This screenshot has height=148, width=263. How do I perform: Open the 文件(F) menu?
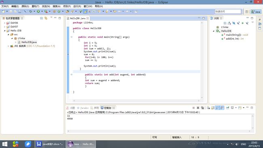[5, 6]
